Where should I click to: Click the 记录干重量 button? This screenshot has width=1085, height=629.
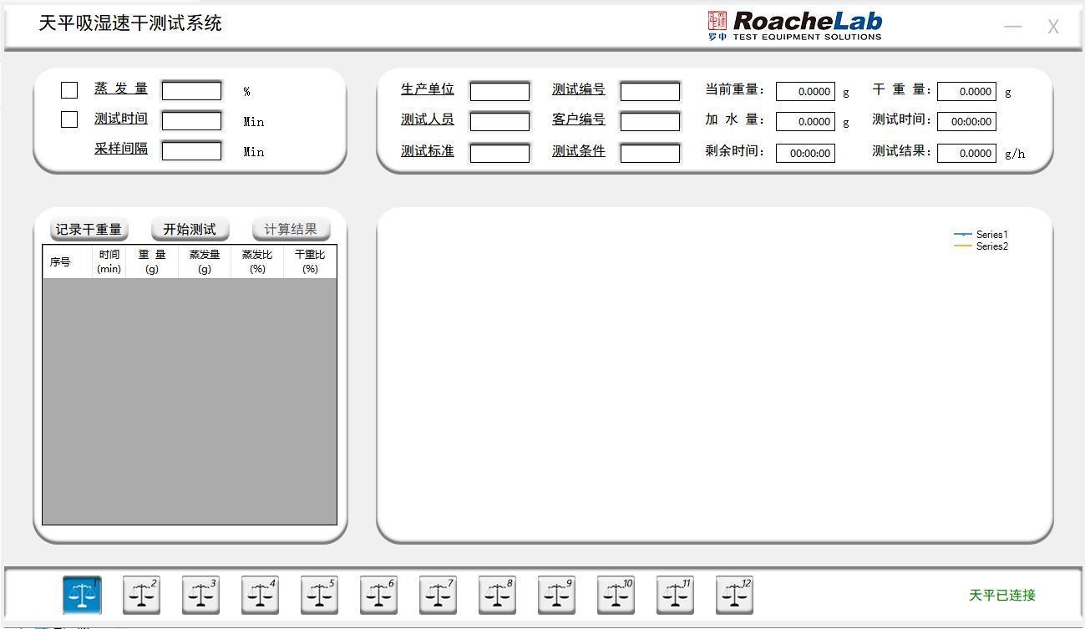89,230
